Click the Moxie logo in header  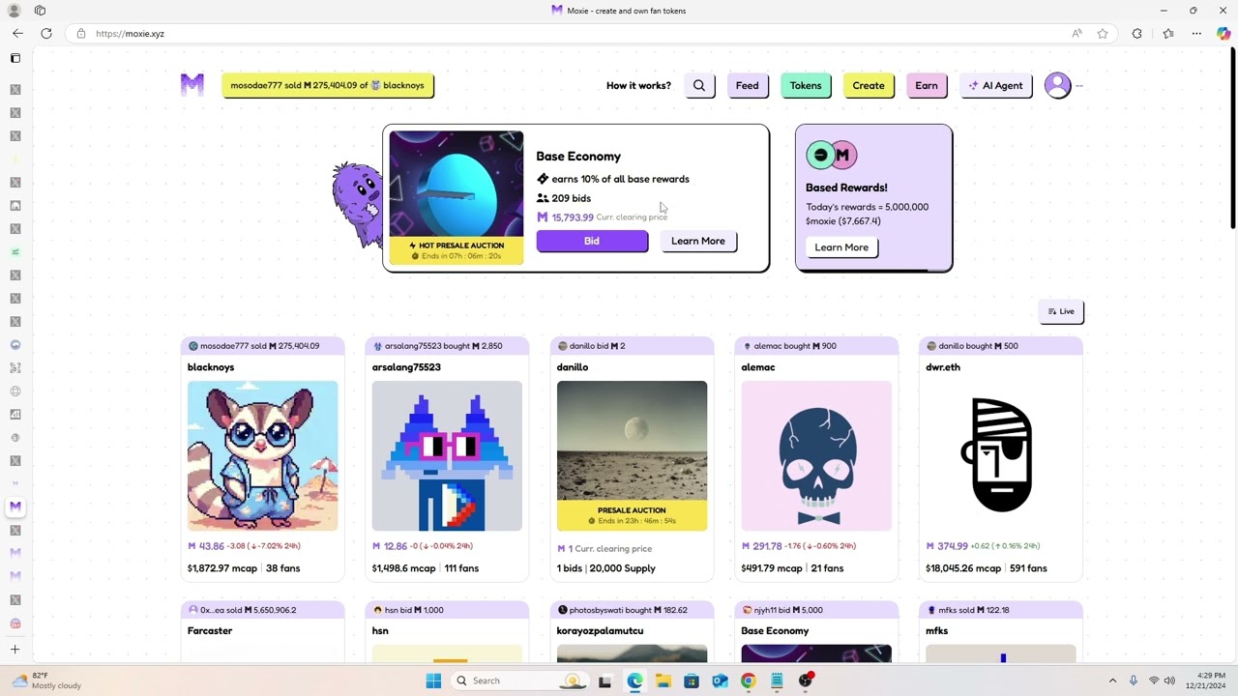coord(192,85)
